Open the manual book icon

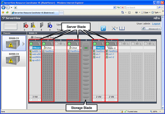coord(122,28)
